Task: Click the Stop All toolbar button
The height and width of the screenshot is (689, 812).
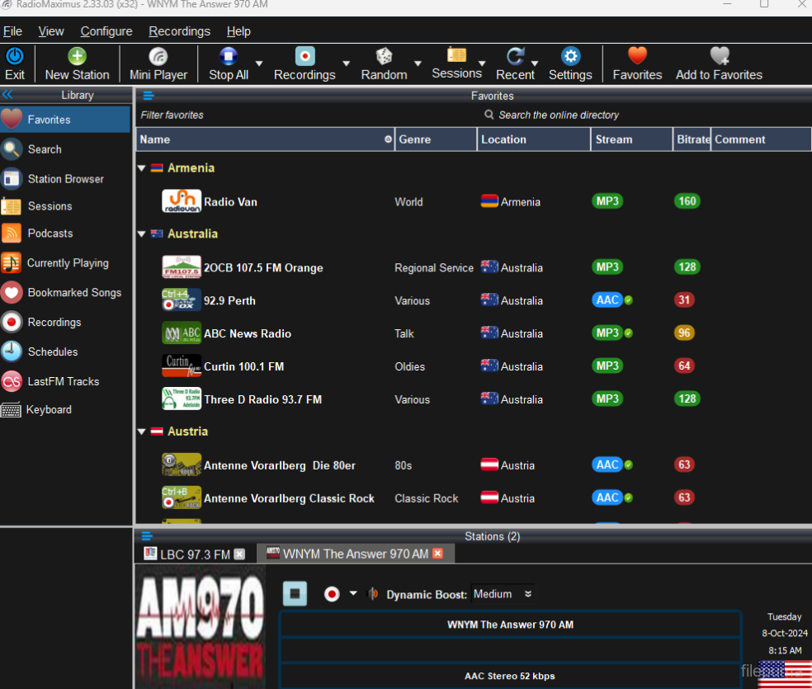Action: click(x=229, y=57)
